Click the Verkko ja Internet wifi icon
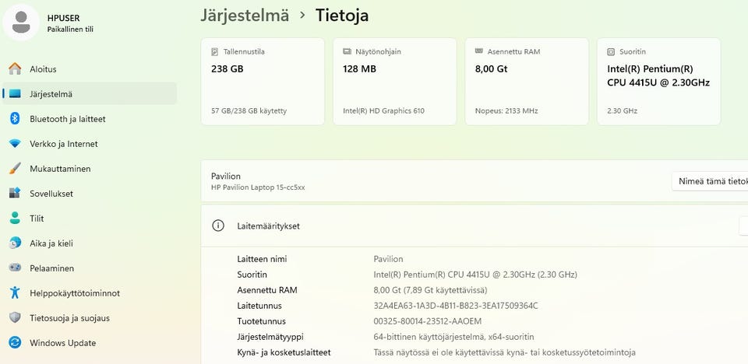Screen dimensions: 748x364 (15, 144)
